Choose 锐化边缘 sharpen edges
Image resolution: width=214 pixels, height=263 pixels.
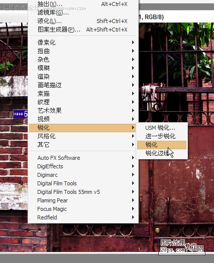162,153
